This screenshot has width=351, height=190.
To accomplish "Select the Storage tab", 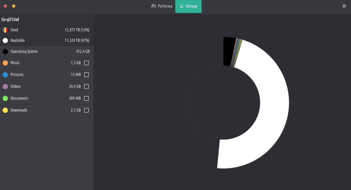I will pyautogui.click(x=188, y=6).
